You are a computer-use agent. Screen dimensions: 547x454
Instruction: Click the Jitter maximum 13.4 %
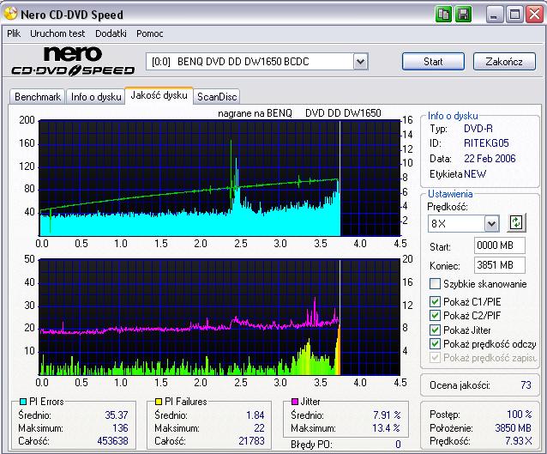click(386, 427)
